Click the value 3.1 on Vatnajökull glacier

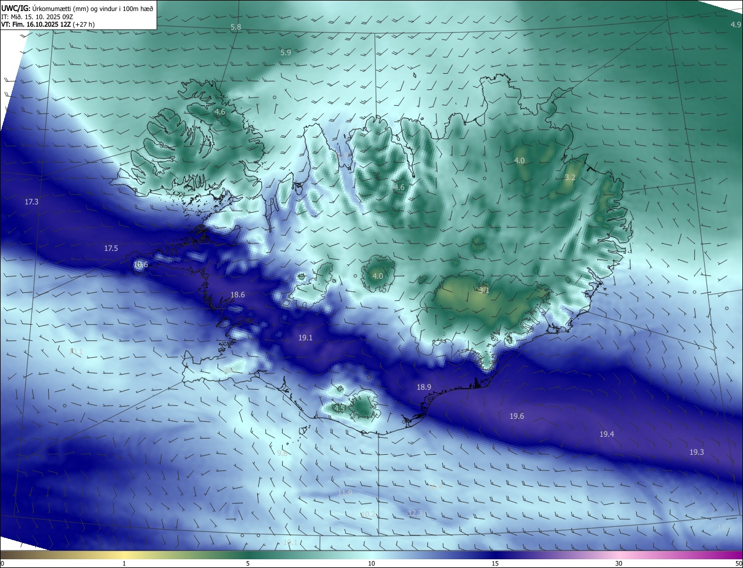tap(484, 289)
